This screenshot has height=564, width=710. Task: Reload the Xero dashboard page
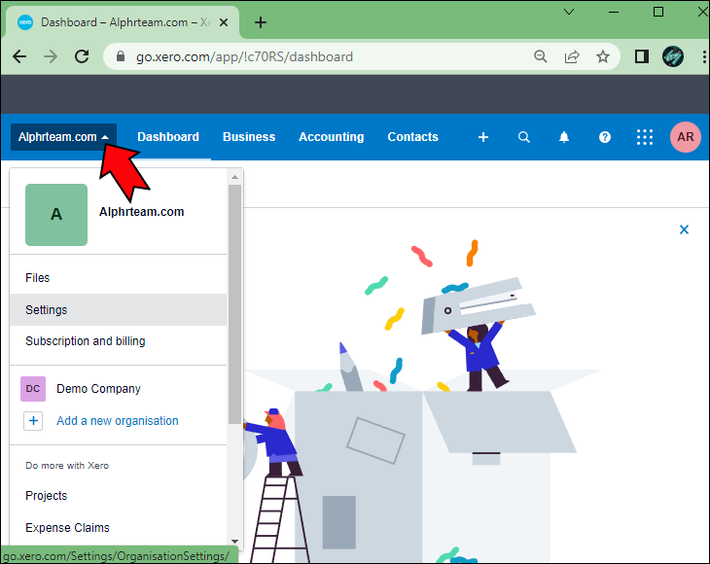(x=82, y=56)
